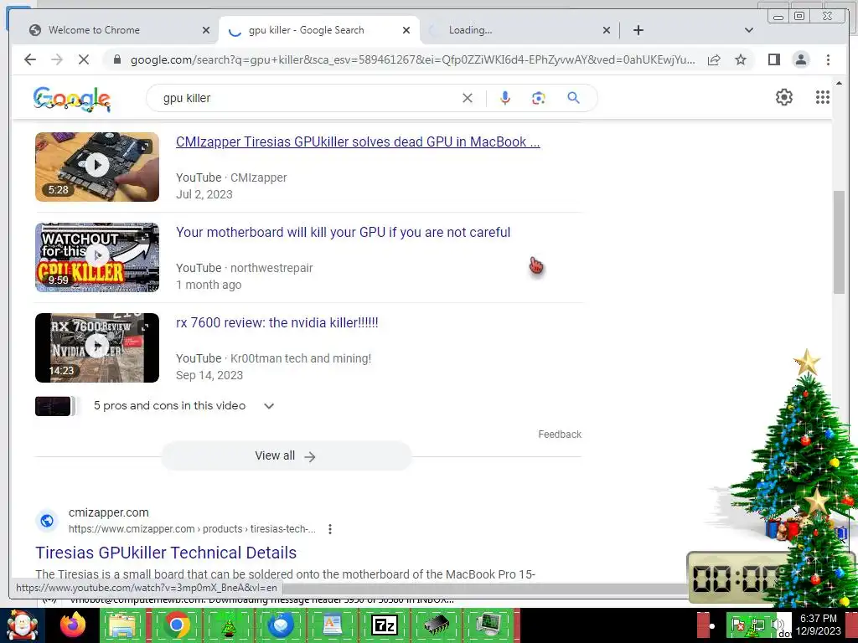
Task: Open Tiresias GPUkiller Technical Details result
Action: pyautogui.click(x=166, y=553)
